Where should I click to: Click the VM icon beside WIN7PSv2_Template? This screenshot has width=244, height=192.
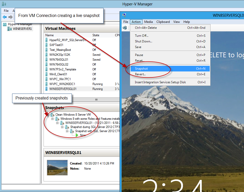pyautogui.click(x=46, y=69)
